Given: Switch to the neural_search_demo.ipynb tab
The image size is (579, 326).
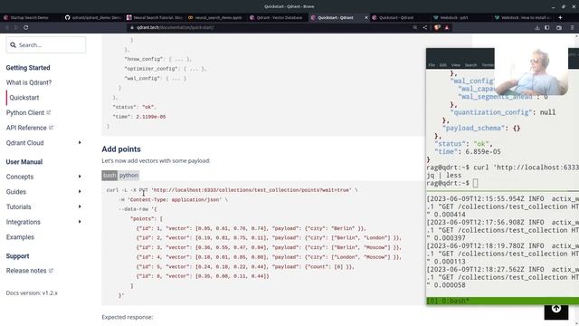Looking at the screenshot, I should coord(215,17).
